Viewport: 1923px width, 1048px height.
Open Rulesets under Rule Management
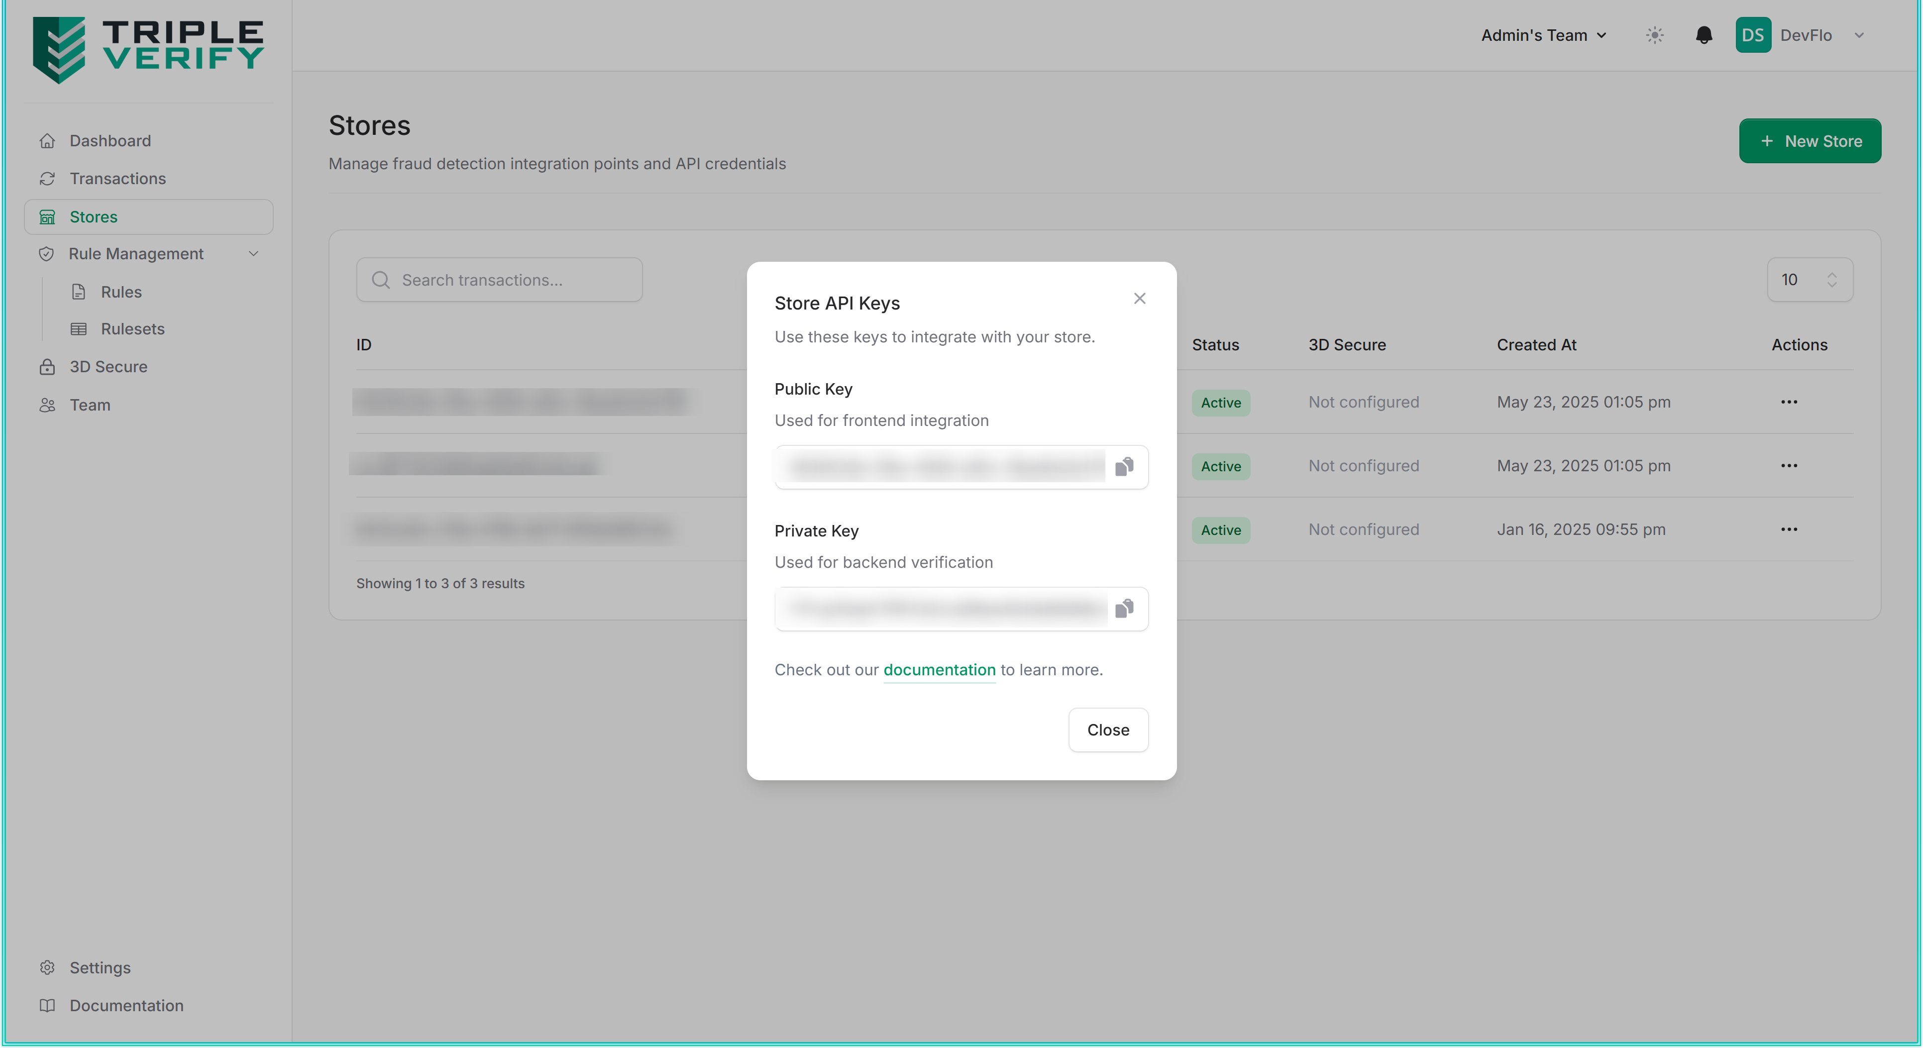(132, 328)
